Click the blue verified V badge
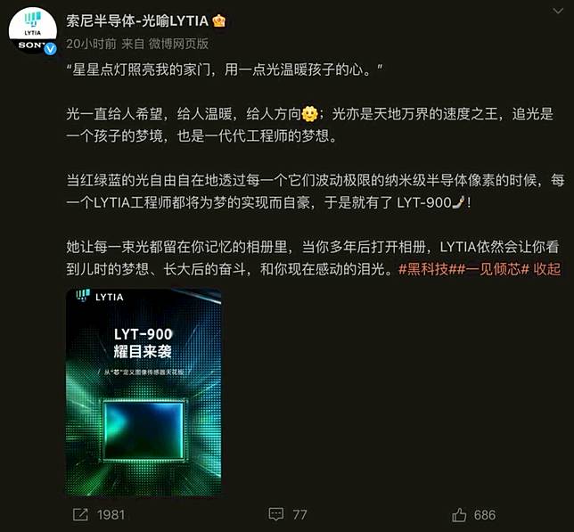Screen dimensions: 574x532 51,49
